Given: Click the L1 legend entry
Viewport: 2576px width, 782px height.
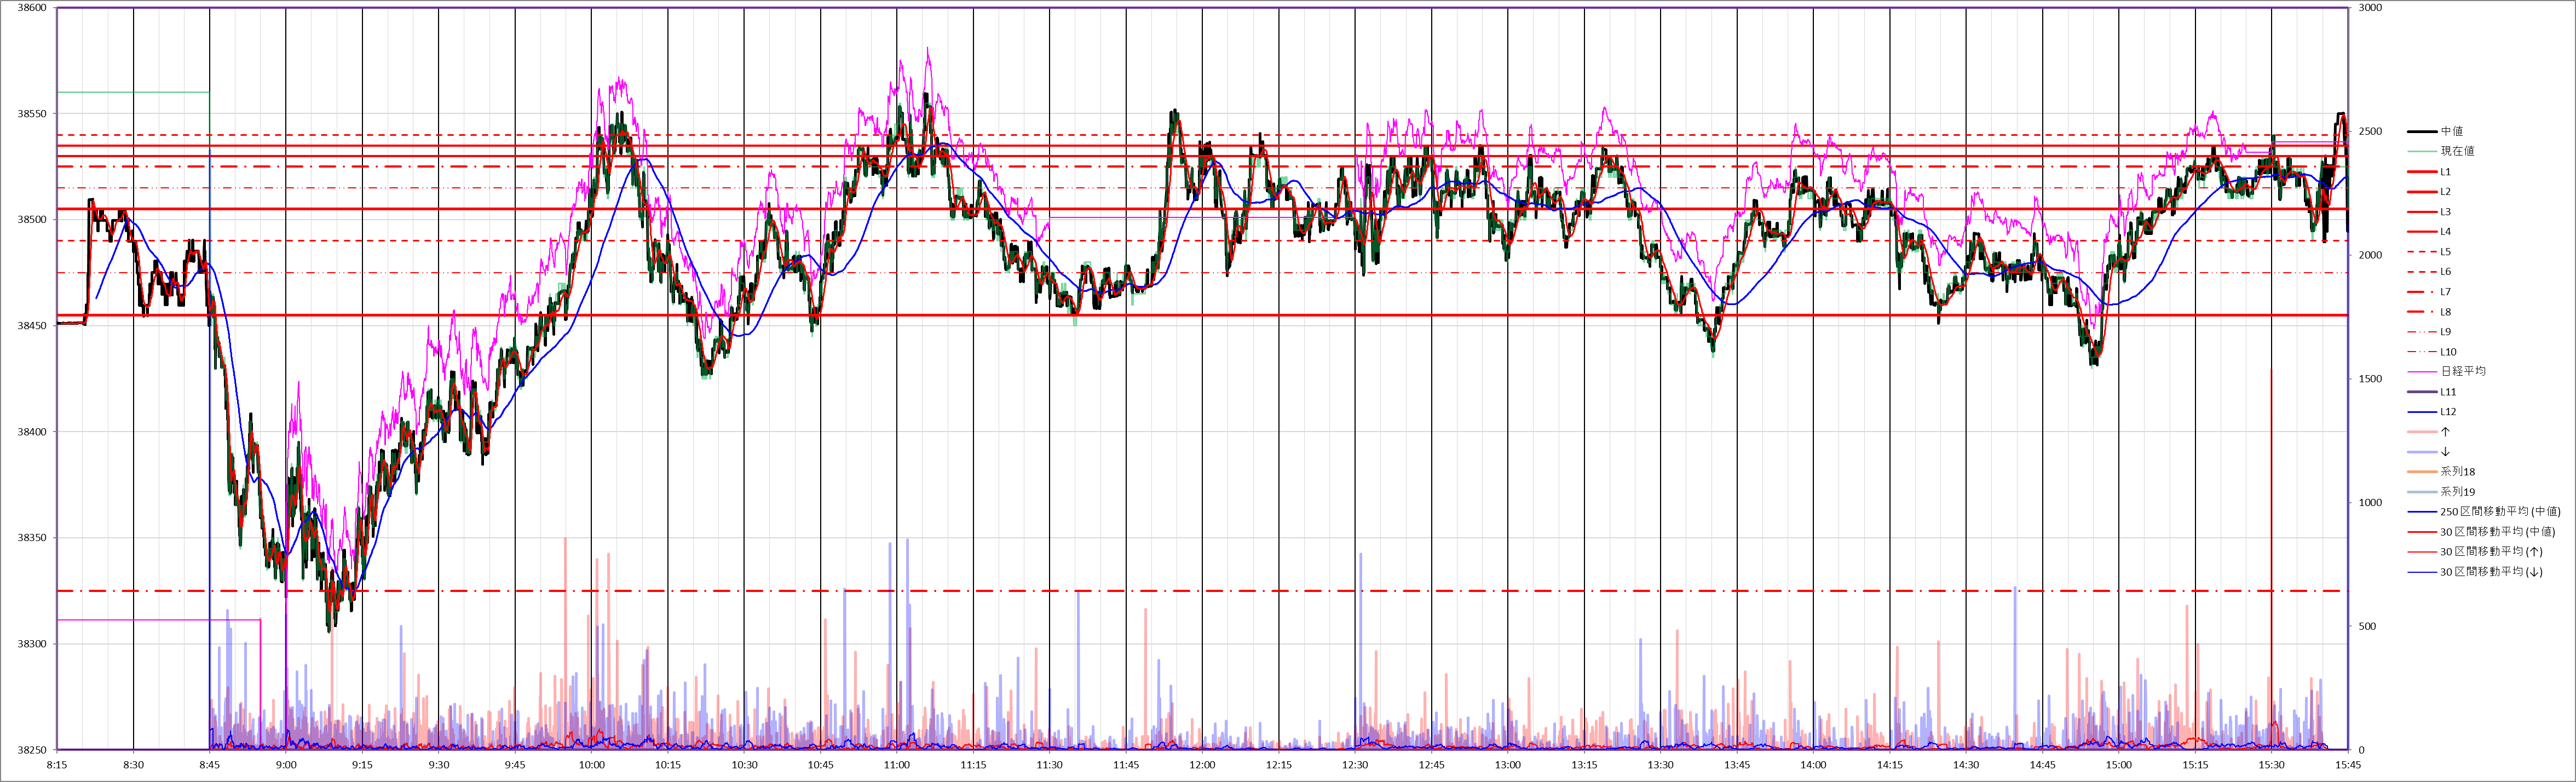Looking at the screenshot, I should click(2428, 172).
